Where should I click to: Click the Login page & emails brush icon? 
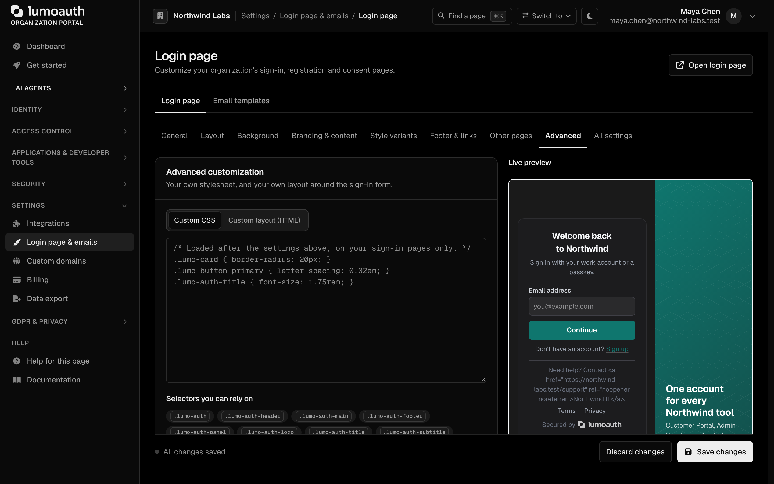click(x=17, y=242)
